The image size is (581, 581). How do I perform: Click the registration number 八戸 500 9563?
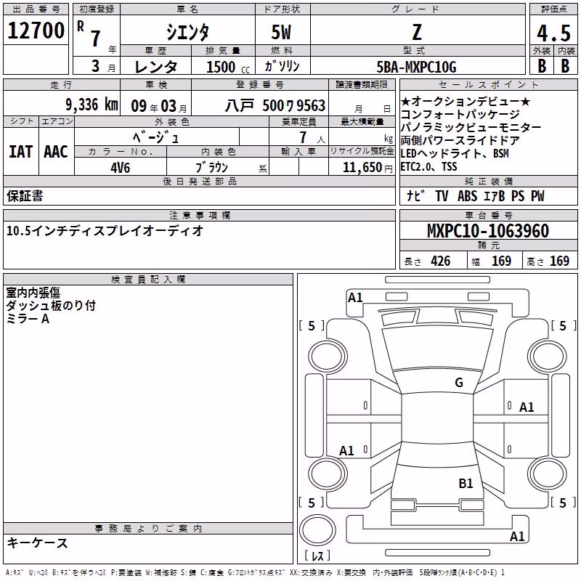coord(275,105)
